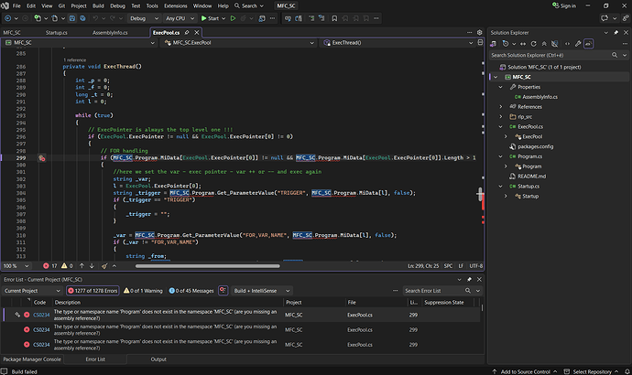632x375 pixels.
Task: Open editor settings gear next to tabs
Action: 479,33
